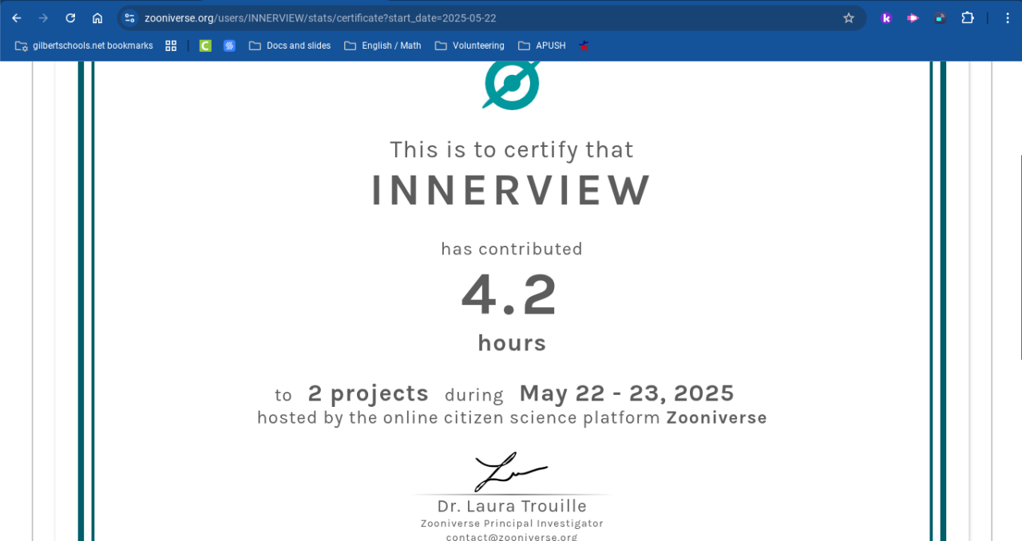
Task: Reload the Zooniverse certificate page
Action: [70, 18]
